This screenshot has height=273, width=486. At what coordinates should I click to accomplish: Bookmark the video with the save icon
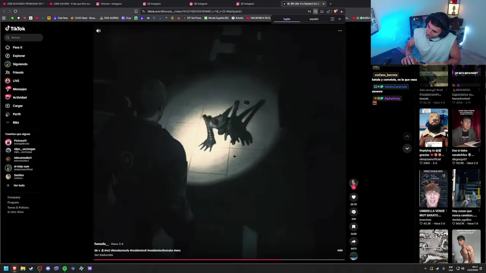pyautogui.click(x=353, y=226)
